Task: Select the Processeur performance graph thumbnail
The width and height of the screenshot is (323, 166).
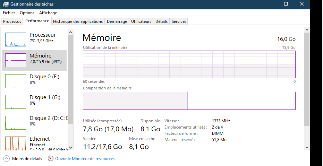Action: coord(16,40)
